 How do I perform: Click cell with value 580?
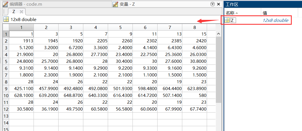(x=195, y=95)
